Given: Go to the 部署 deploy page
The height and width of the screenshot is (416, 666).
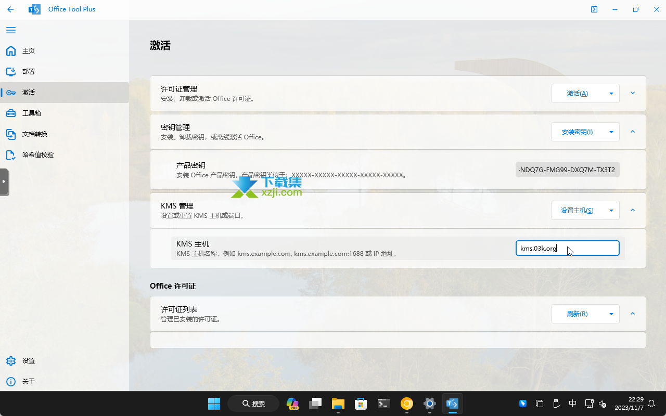Looking at the screenshot, I should coord(65,72).
